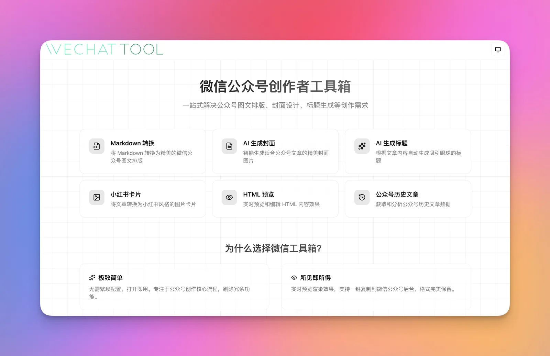Click description 根据文章内容自动生成吸引眼球的标题
This screenshot has height=356, width=550.
[419, 157]
